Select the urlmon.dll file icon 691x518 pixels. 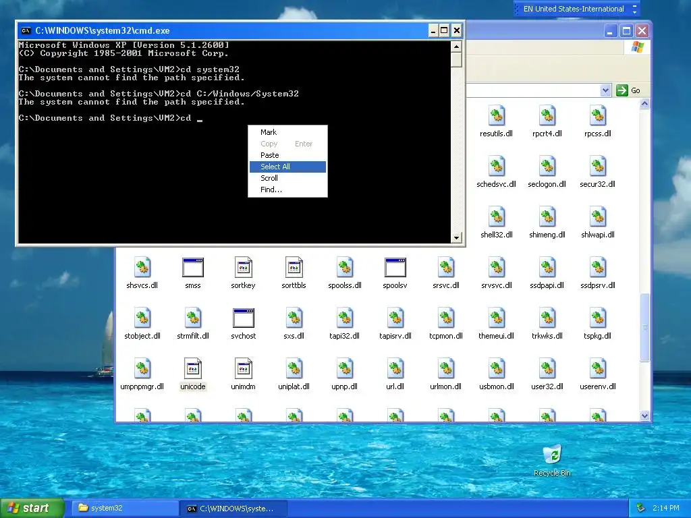coord(446,369)
